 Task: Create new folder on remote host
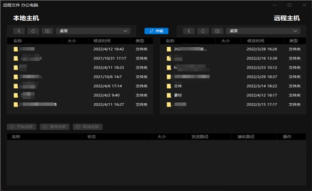point(217,31)
